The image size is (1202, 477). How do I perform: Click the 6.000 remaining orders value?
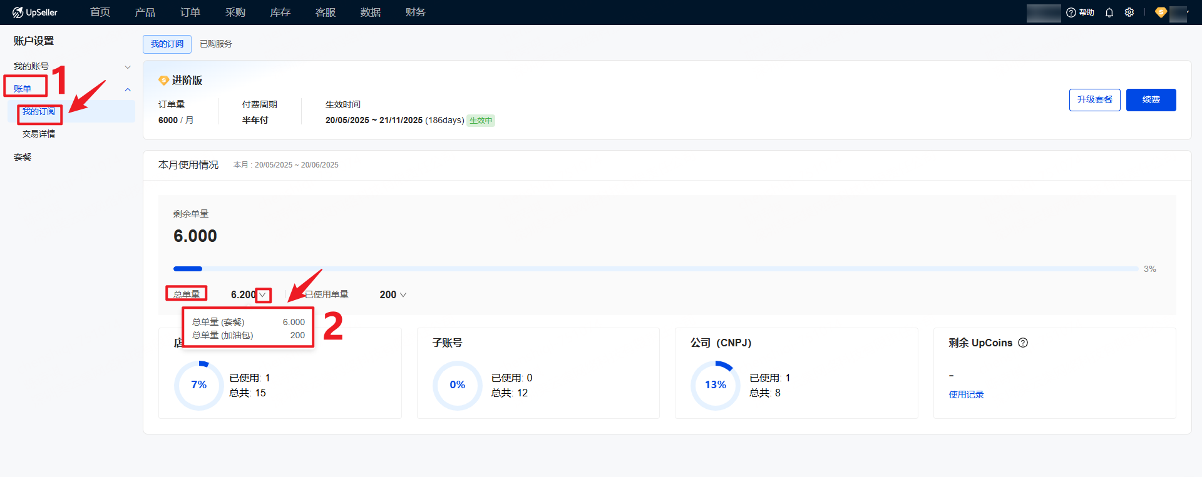[x=195, y=236]
